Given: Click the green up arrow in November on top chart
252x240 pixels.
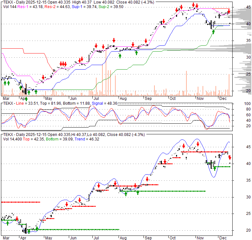Looking at the screenshot, I should [213, 31].
